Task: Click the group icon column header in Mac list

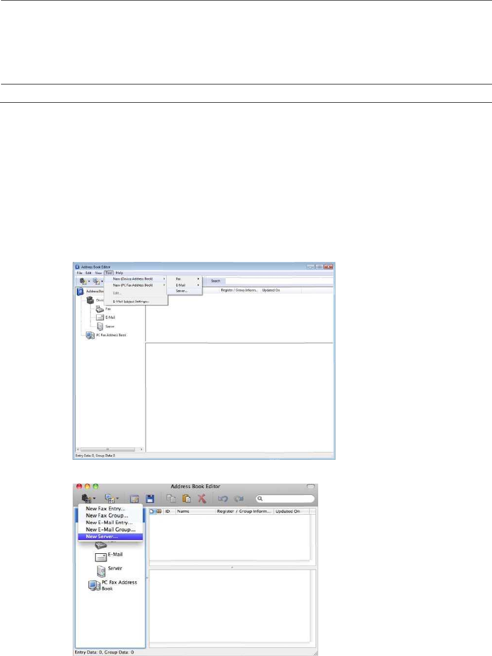Action: click(159, 511)
